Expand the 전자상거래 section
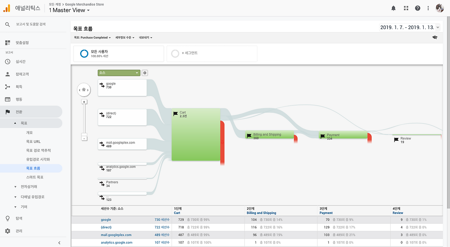 pyautogui.click(x=15, y=187)
